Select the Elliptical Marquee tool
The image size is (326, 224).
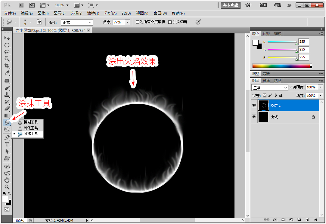7,45
